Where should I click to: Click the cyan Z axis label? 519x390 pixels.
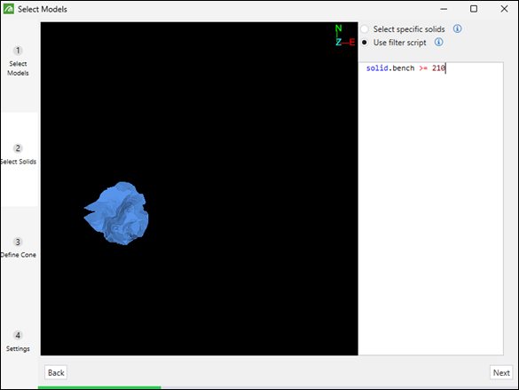click(338, 42)
